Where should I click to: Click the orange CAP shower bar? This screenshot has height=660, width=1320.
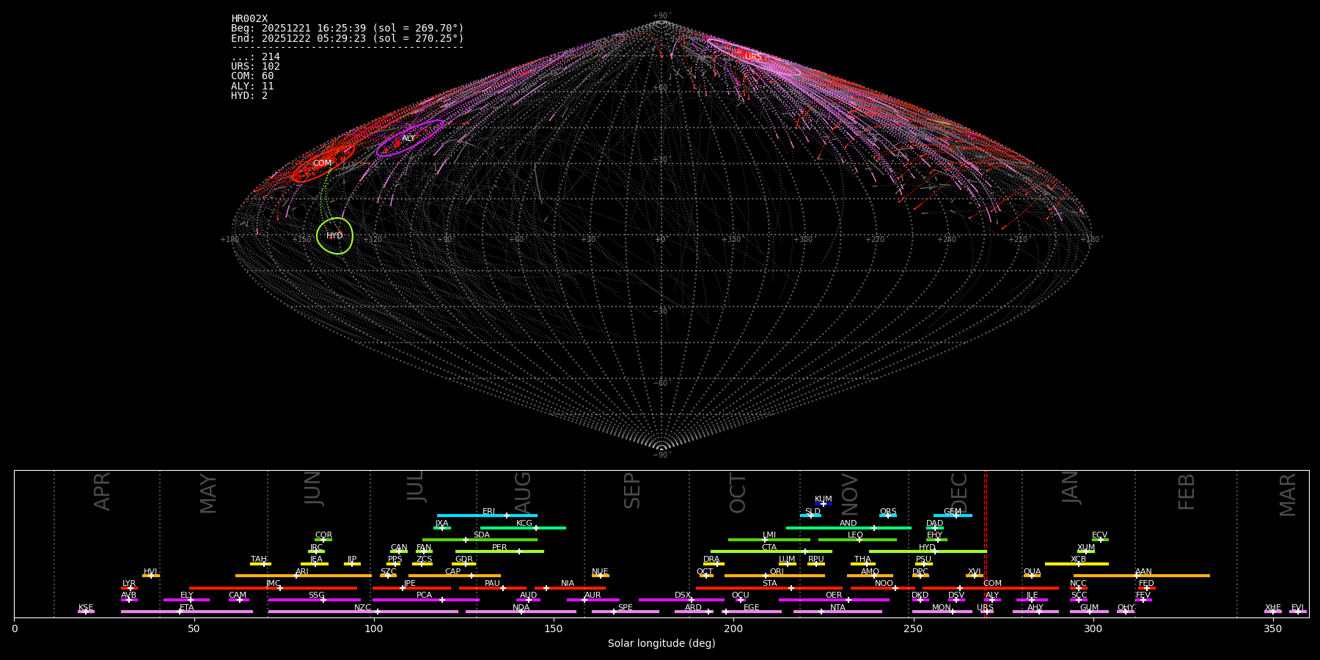point(455,576)
